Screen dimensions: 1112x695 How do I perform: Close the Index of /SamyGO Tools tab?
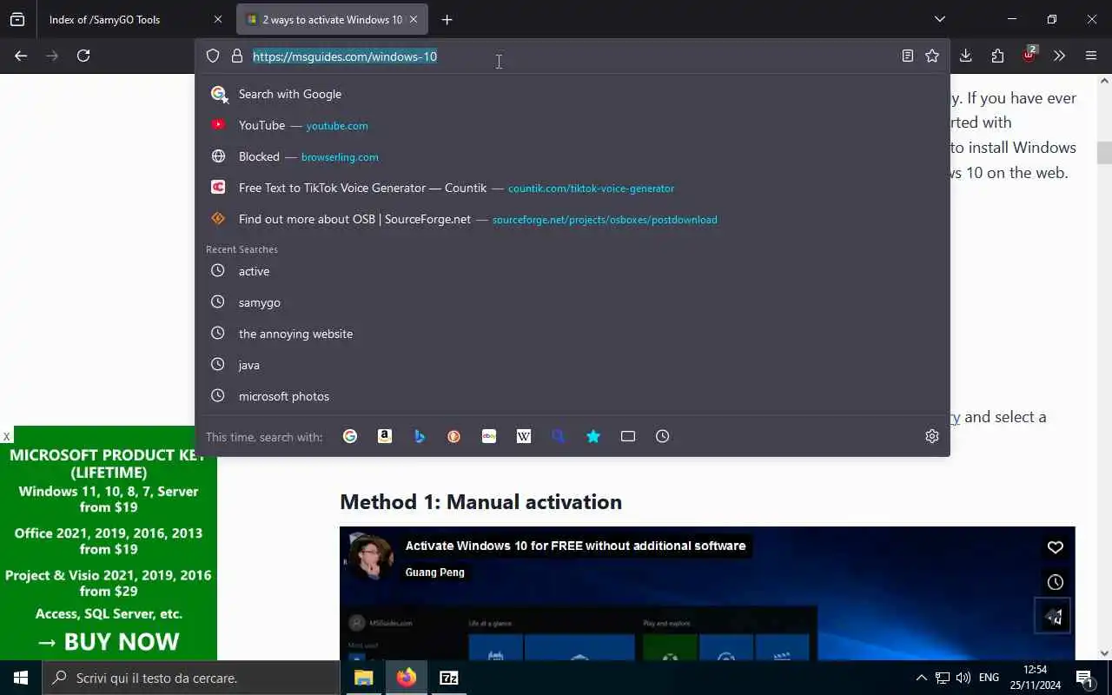pyautogui.click(x=217, y=19)
